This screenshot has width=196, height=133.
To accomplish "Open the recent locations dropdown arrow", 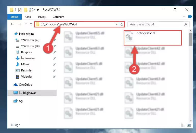I will click(26, 24).
